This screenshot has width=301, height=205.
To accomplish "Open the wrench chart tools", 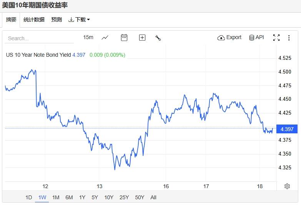I will pyautogui.click(x=158, y=38).
